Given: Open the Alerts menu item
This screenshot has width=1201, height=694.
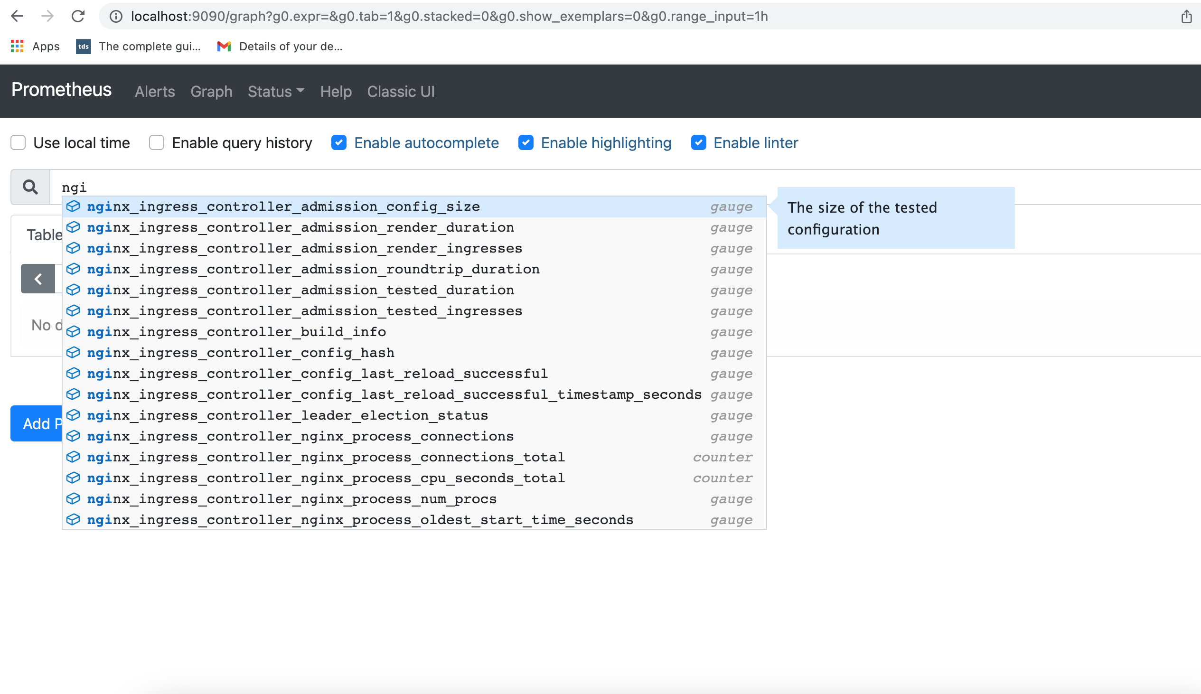Looking at the screenshot, I should click(154, 92).
